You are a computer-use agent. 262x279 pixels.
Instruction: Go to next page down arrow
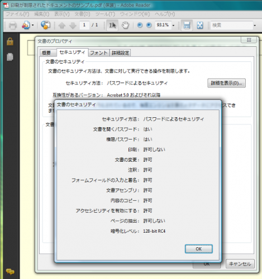point(73,25)
